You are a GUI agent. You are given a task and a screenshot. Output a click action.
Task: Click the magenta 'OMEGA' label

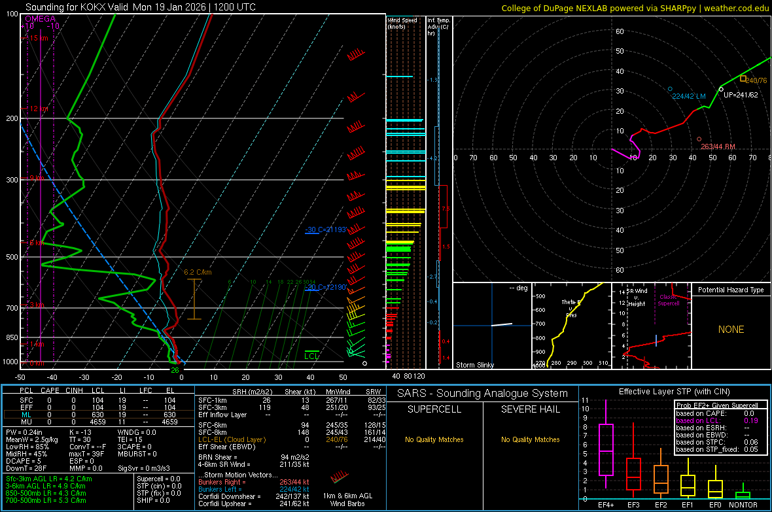click(x=41, y=19)
